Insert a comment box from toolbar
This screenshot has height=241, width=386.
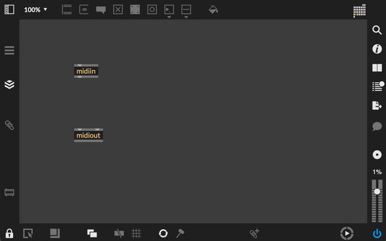[101, 10]
